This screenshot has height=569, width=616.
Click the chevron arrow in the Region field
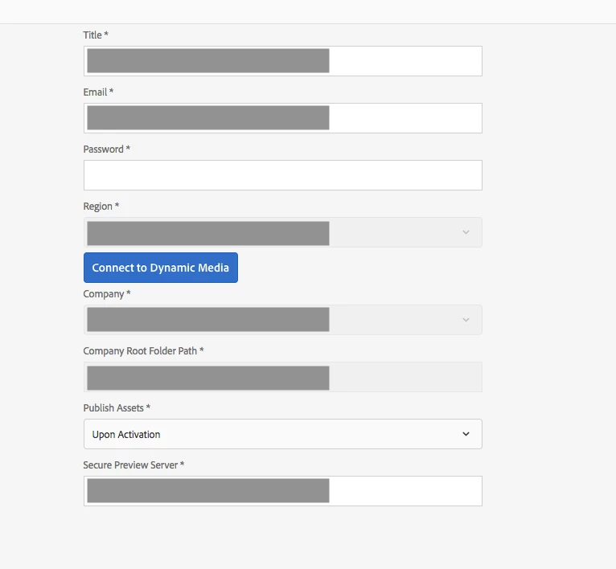point(466,232)
